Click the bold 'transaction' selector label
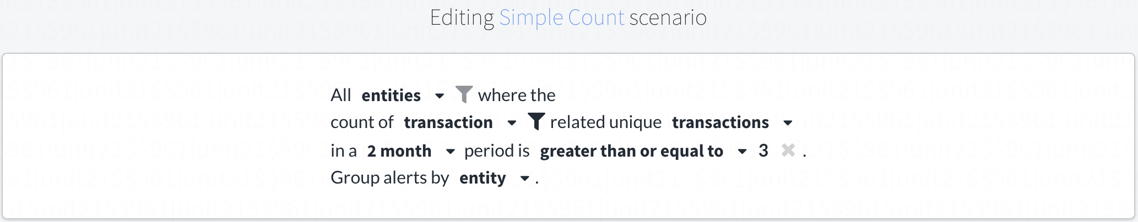The height and width of the screenshot is (222, 1138). point(448,123)
